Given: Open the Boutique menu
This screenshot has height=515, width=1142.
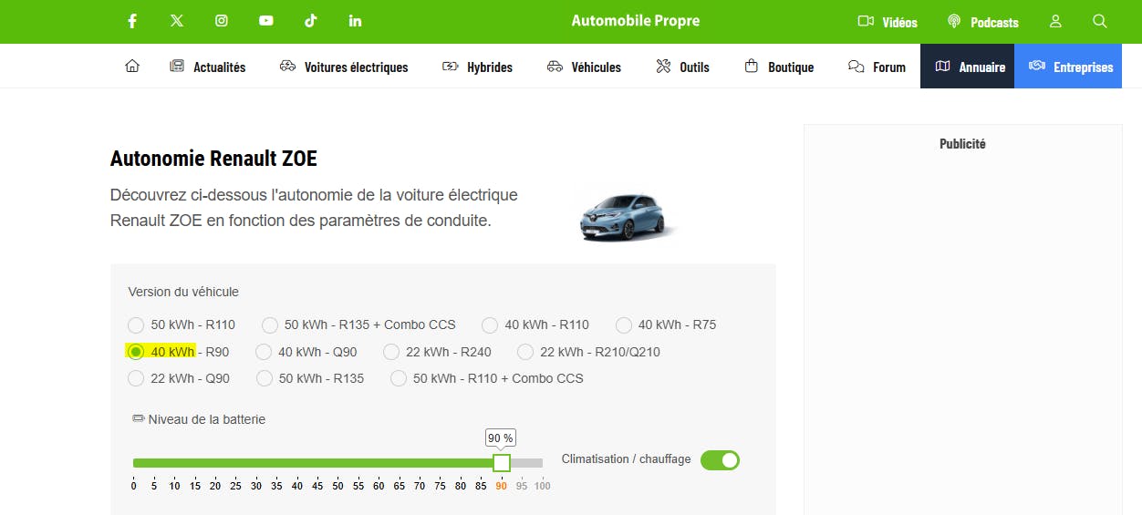Looking at the screenshot, I should tap(779, 67).
